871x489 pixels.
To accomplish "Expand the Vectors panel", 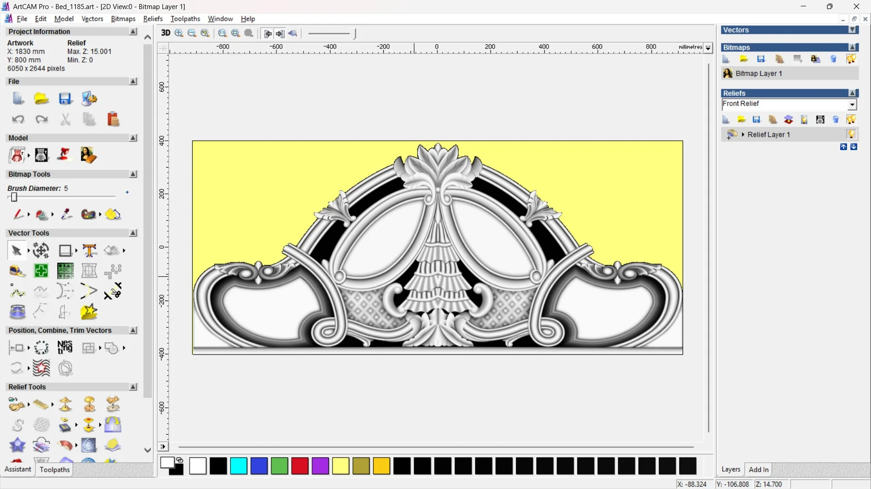I will click(852, 30).
